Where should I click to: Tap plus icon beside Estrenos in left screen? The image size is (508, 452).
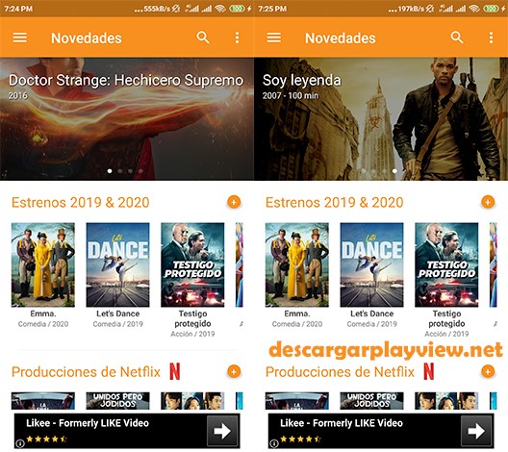234,202
